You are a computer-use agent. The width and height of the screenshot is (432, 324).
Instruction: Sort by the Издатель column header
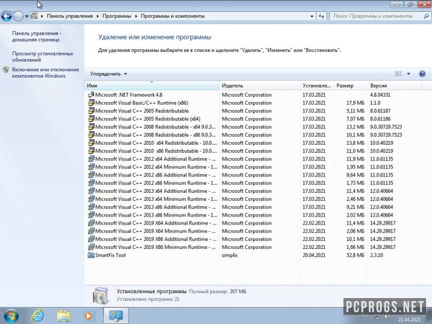click(x=260, y=86)
